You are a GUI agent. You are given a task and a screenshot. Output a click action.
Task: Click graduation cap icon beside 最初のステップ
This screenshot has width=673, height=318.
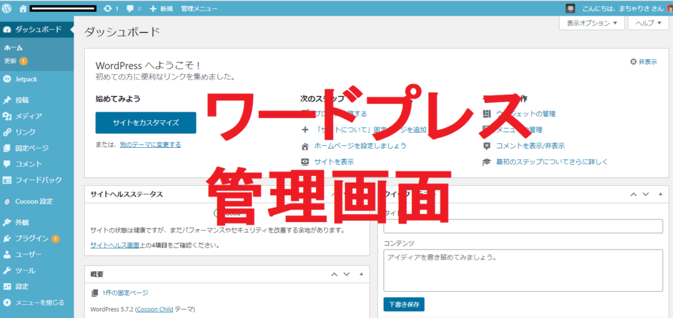[x=486, y=162]
